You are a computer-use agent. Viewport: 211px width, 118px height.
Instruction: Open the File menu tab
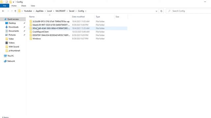point(5,6)
